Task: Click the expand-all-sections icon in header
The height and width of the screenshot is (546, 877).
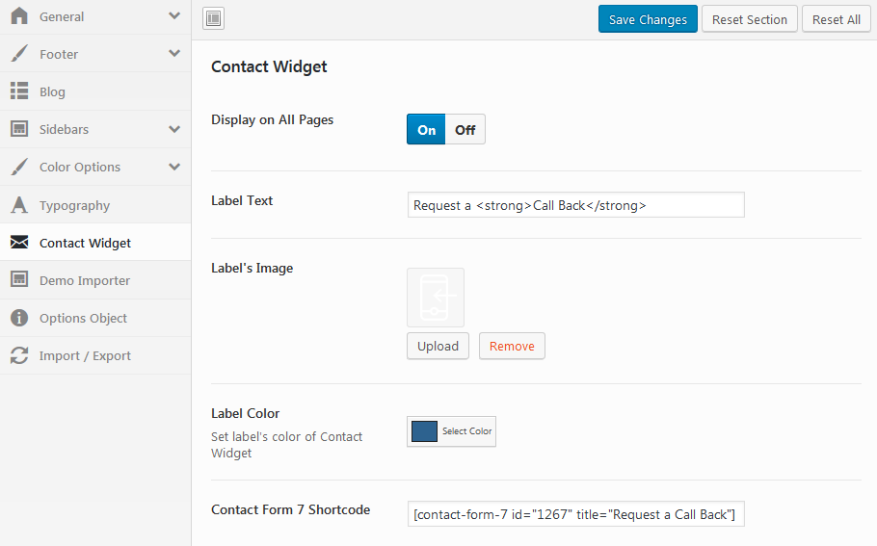Action: [x=214, y=18]
